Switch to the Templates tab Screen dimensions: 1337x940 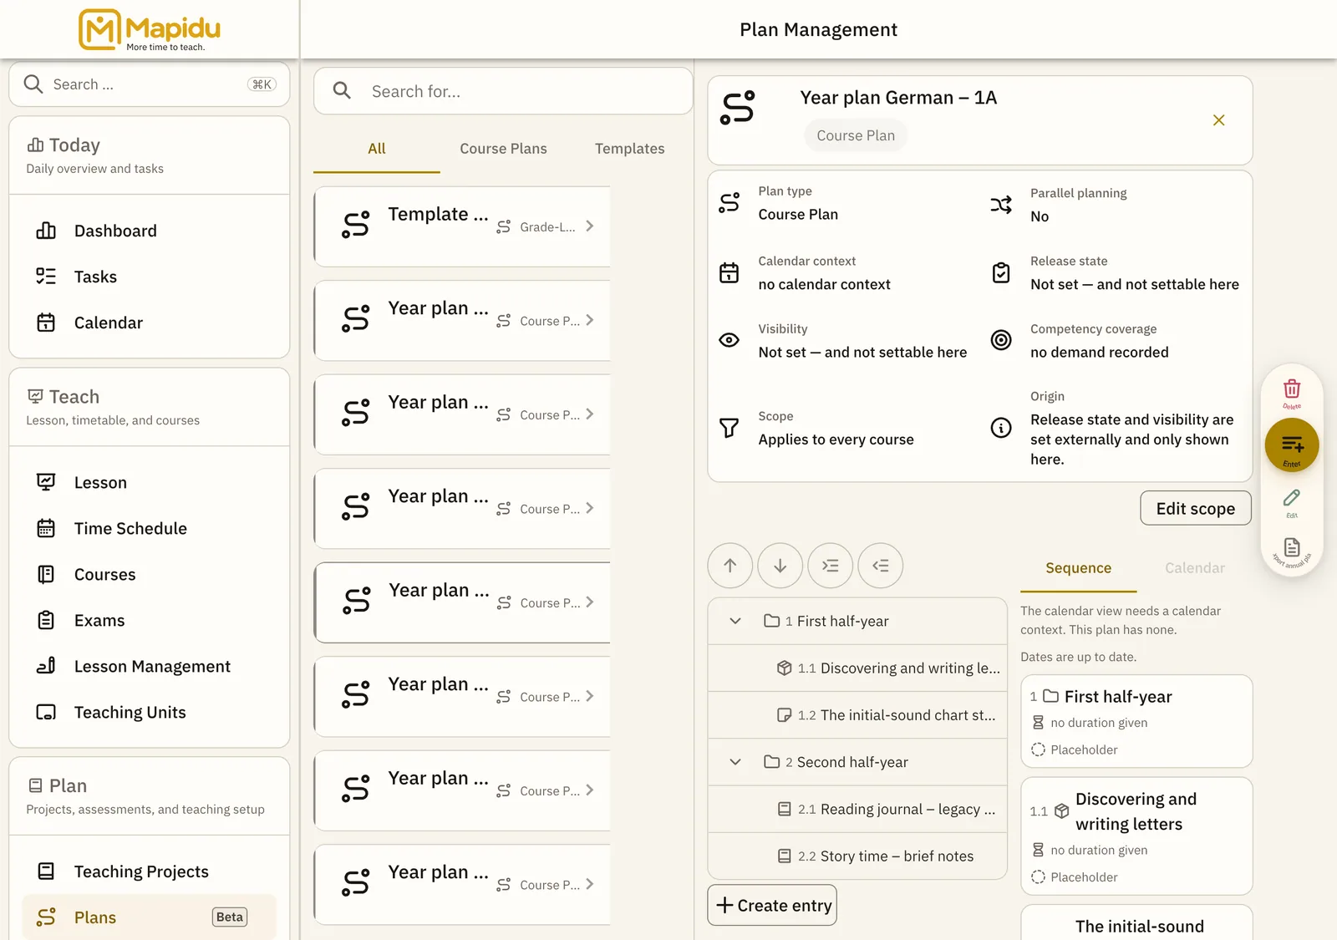pos(630,149)
